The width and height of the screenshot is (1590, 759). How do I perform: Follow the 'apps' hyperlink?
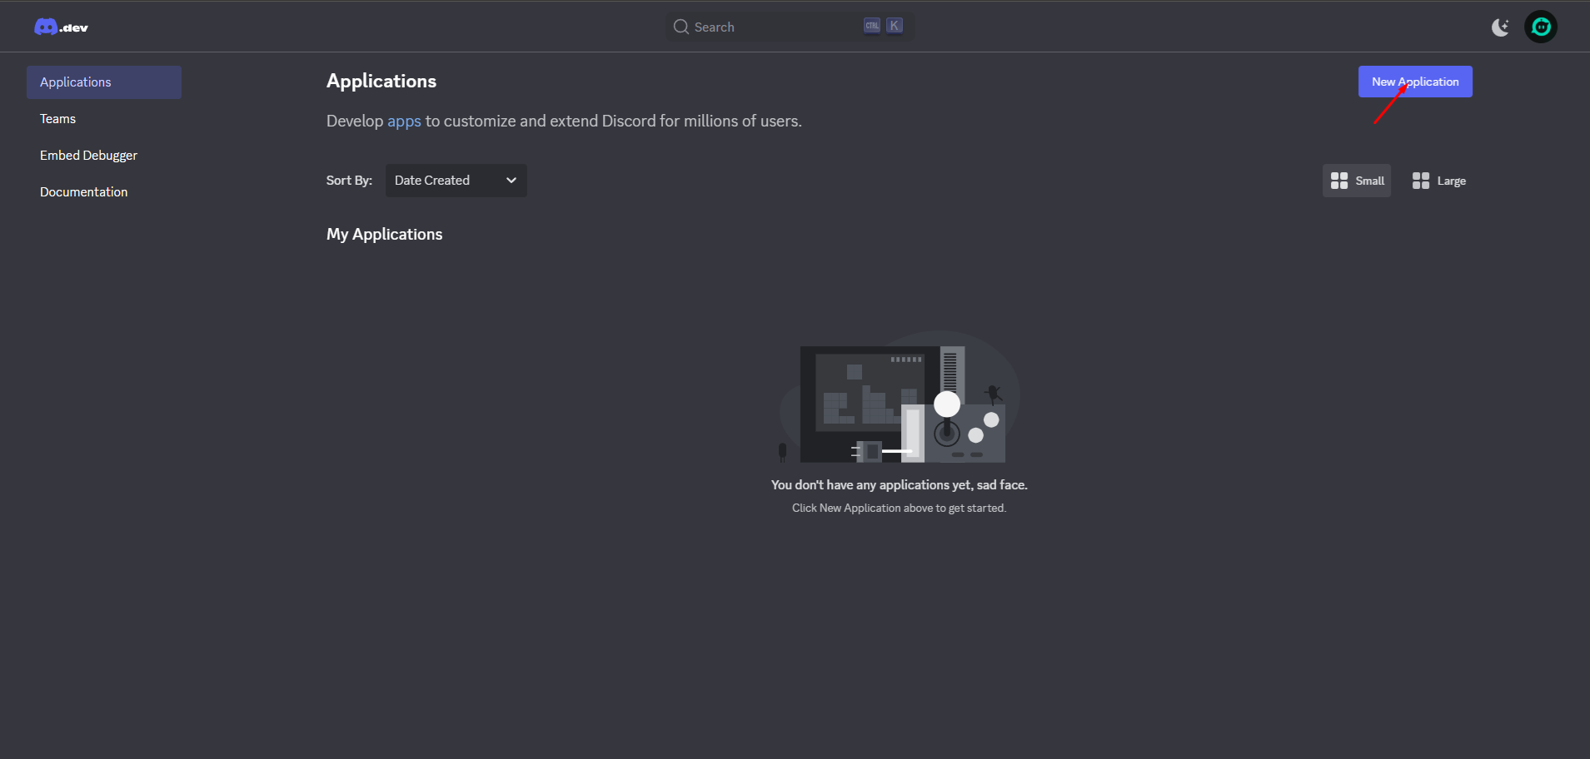[x=404, y=122]
